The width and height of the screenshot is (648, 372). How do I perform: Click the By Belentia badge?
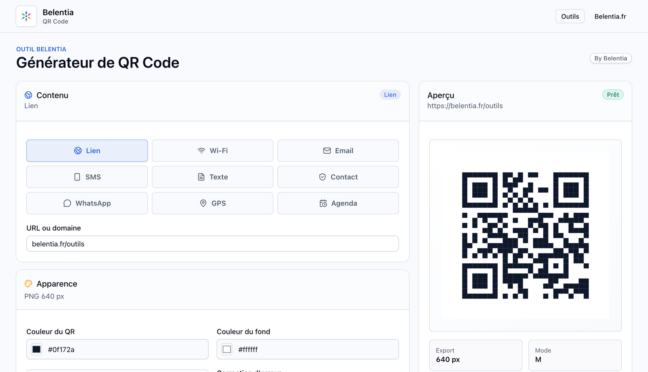point(611,58)
